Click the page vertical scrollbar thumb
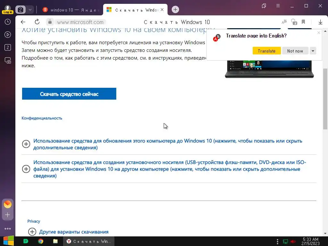This screenshot has width=328, height=246. pyautogui.click(x=325, y=99)
